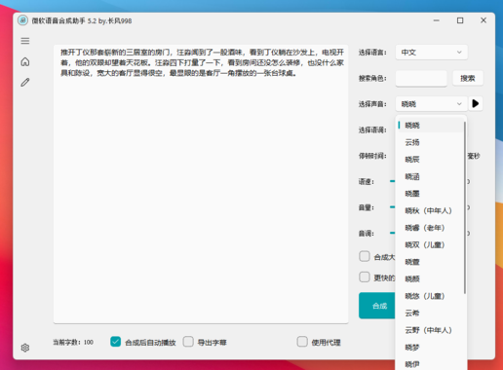The width and height of the screenshot is (503, 370).
Task: Click the voice list scrollbar
Action: coord(465,207)
